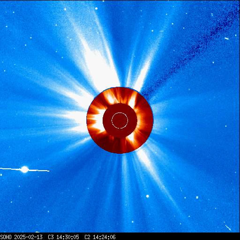Click the short streak in the bottom-right corner
240x240 pixels.
(x=228, y=227)
